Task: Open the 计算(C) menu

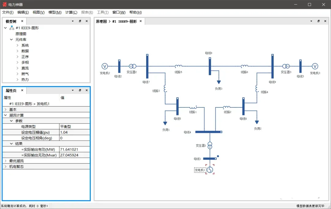Action: click(71, 12)
